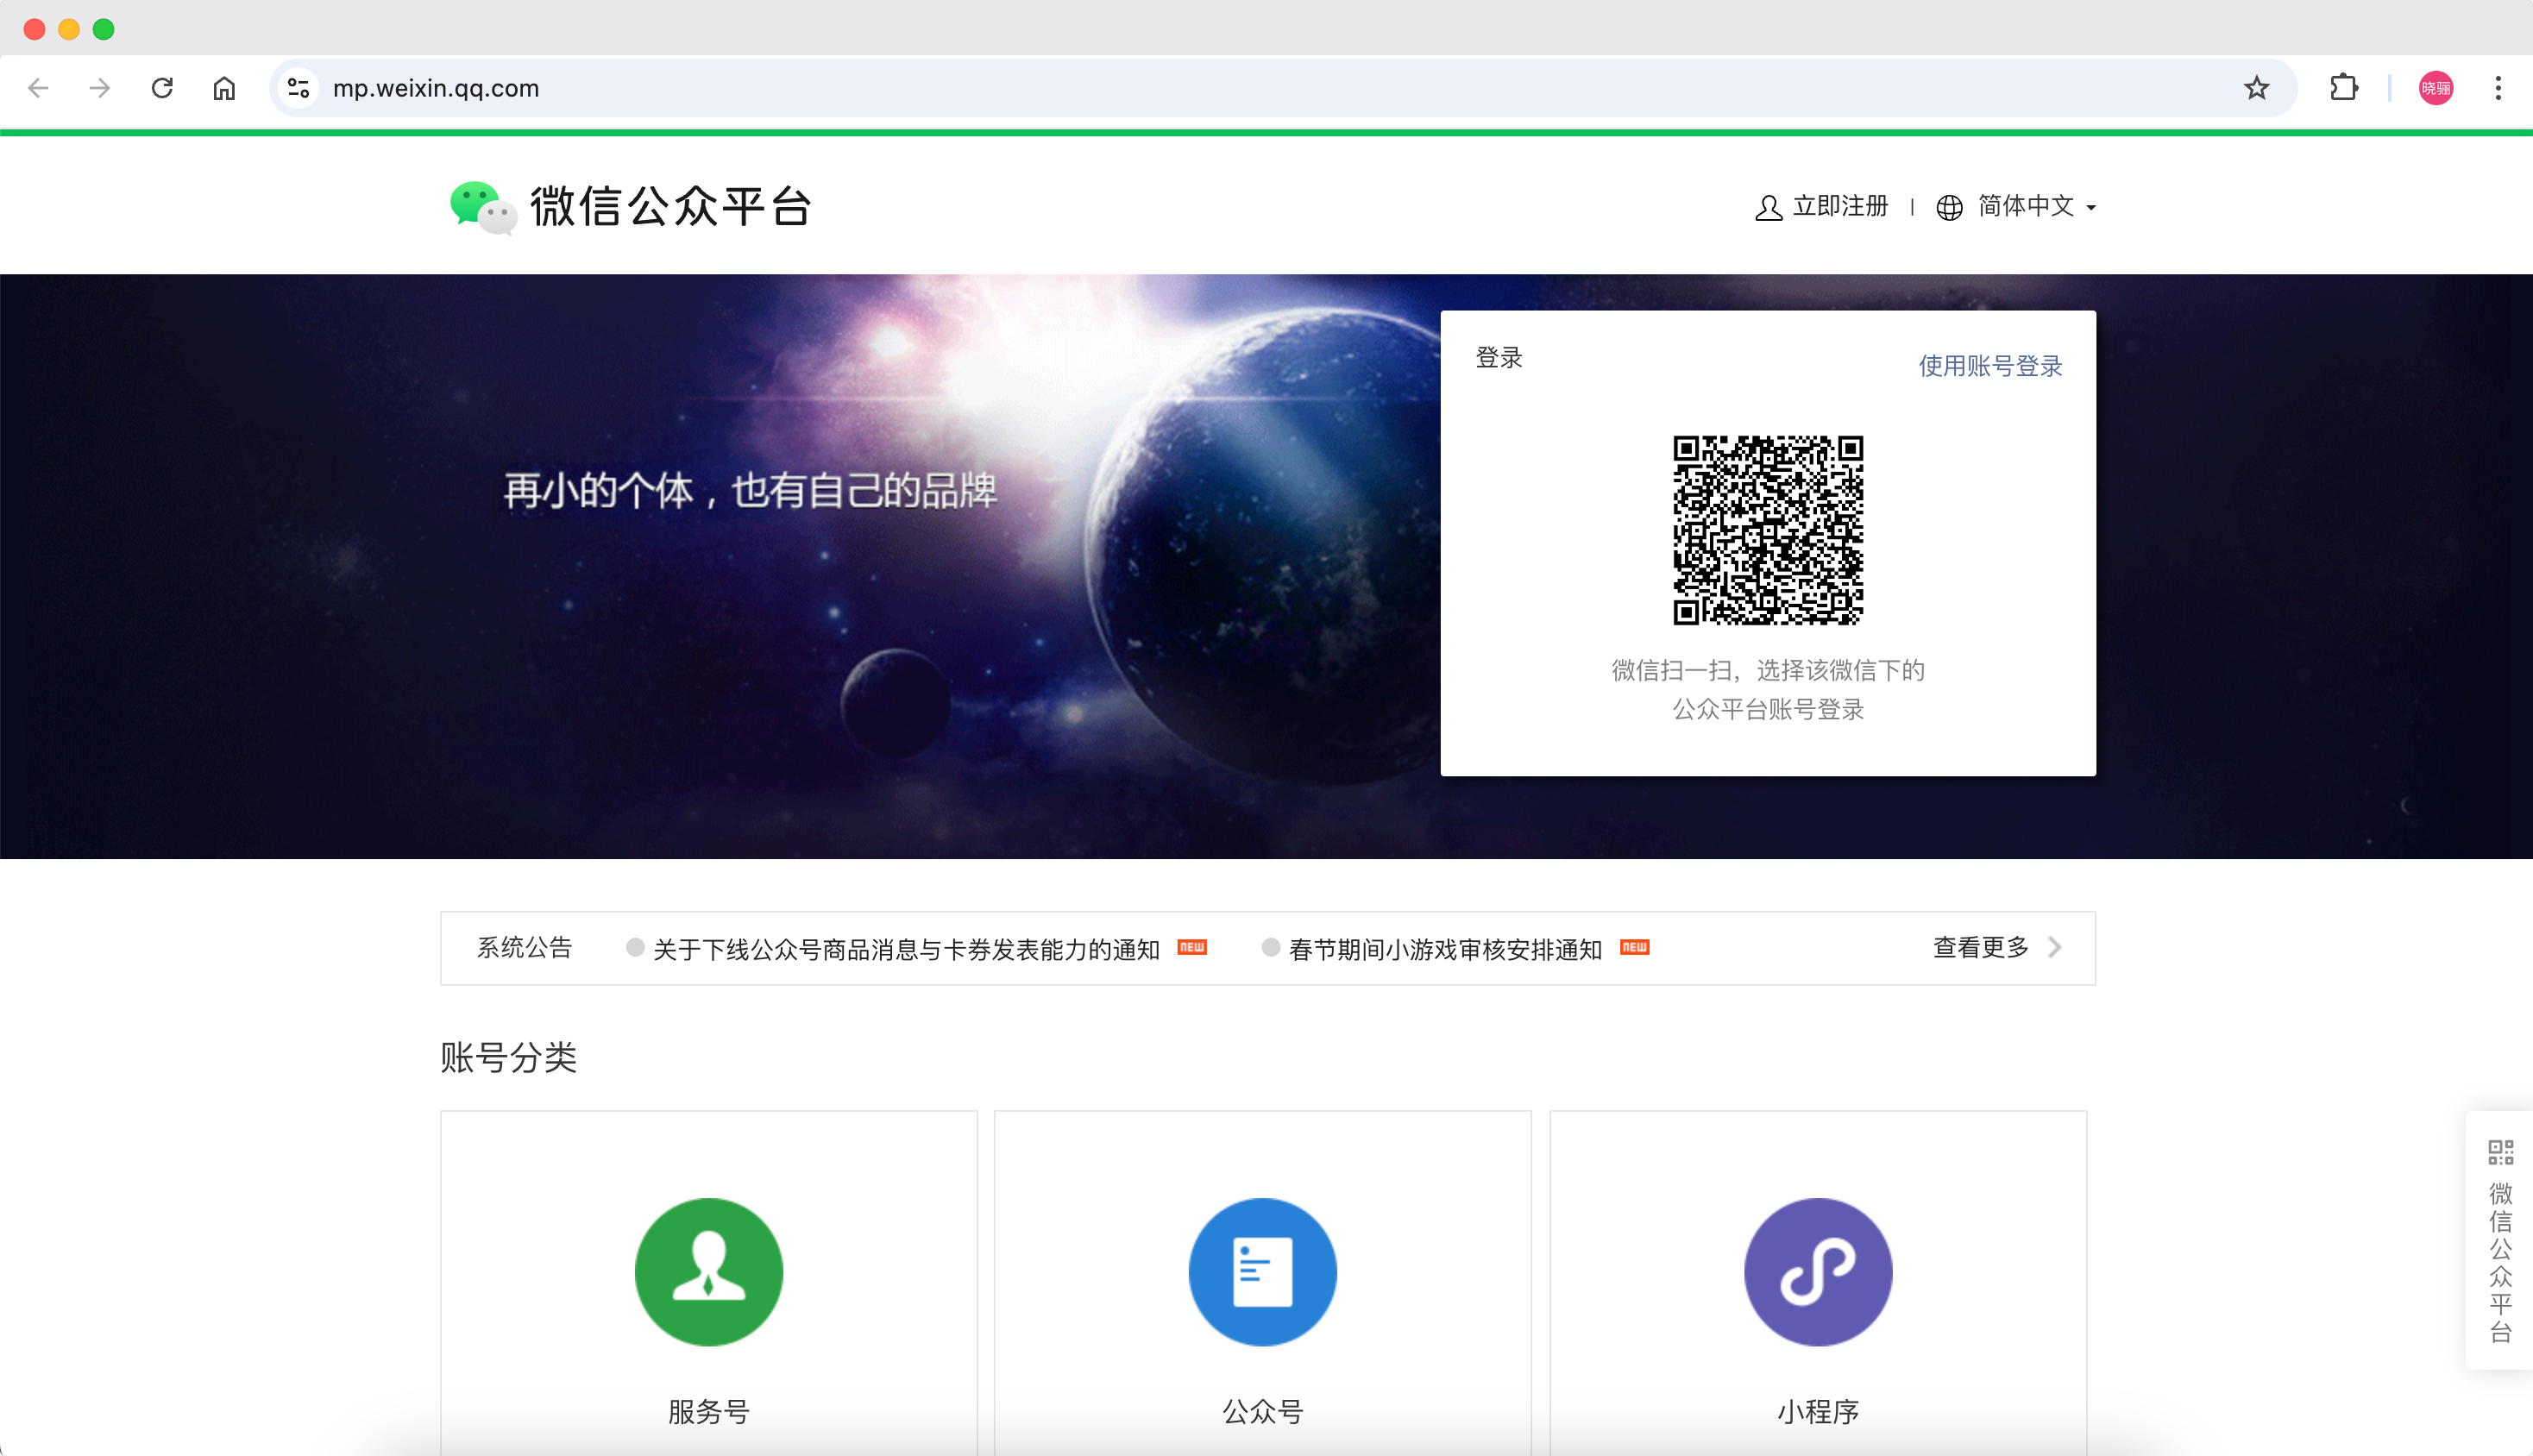Click the 服务号 card label
This screenshot has width=2533, height=1456.
[709, 1411]
